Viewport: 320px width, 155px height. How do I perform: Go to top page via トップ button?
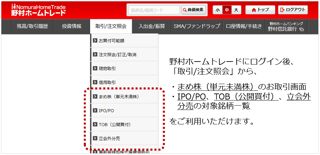[260, 10]
